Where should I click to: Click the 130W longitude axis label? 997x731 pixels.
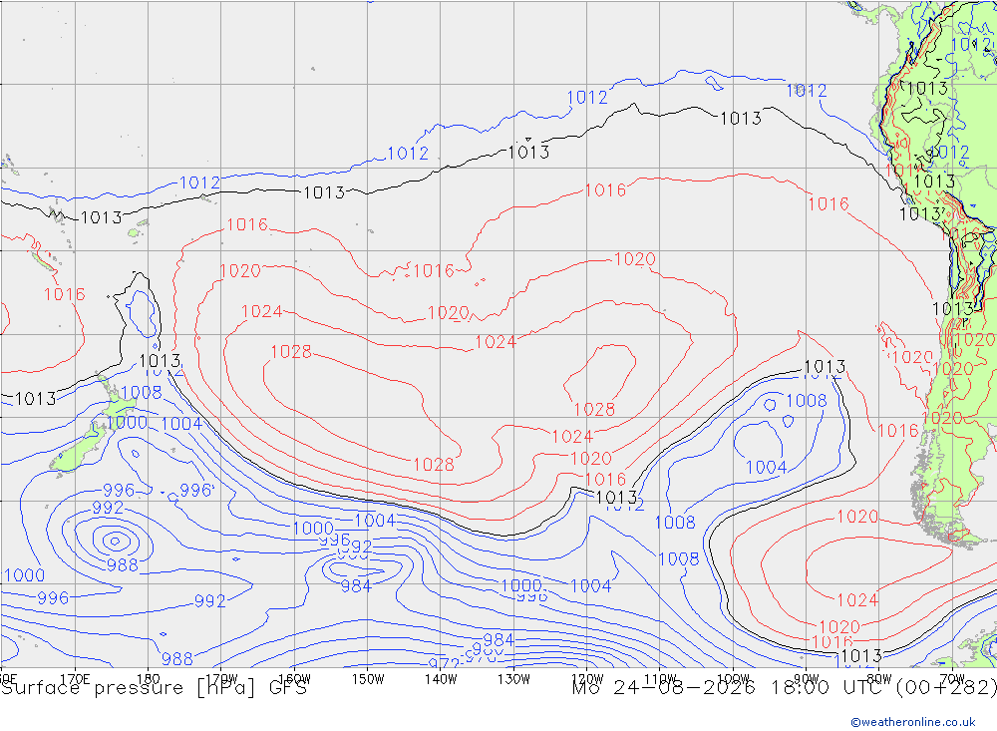(x=513, y=679)
